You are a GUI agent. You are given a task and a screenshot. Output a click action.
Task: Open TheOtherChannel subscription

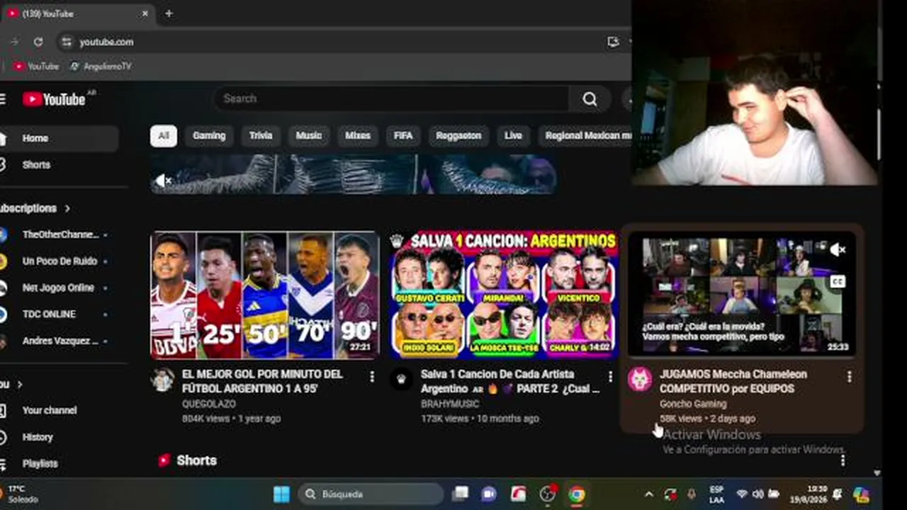[59, 234]
